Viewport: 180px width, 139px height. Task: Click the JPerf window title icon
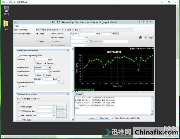pos(16,22)
